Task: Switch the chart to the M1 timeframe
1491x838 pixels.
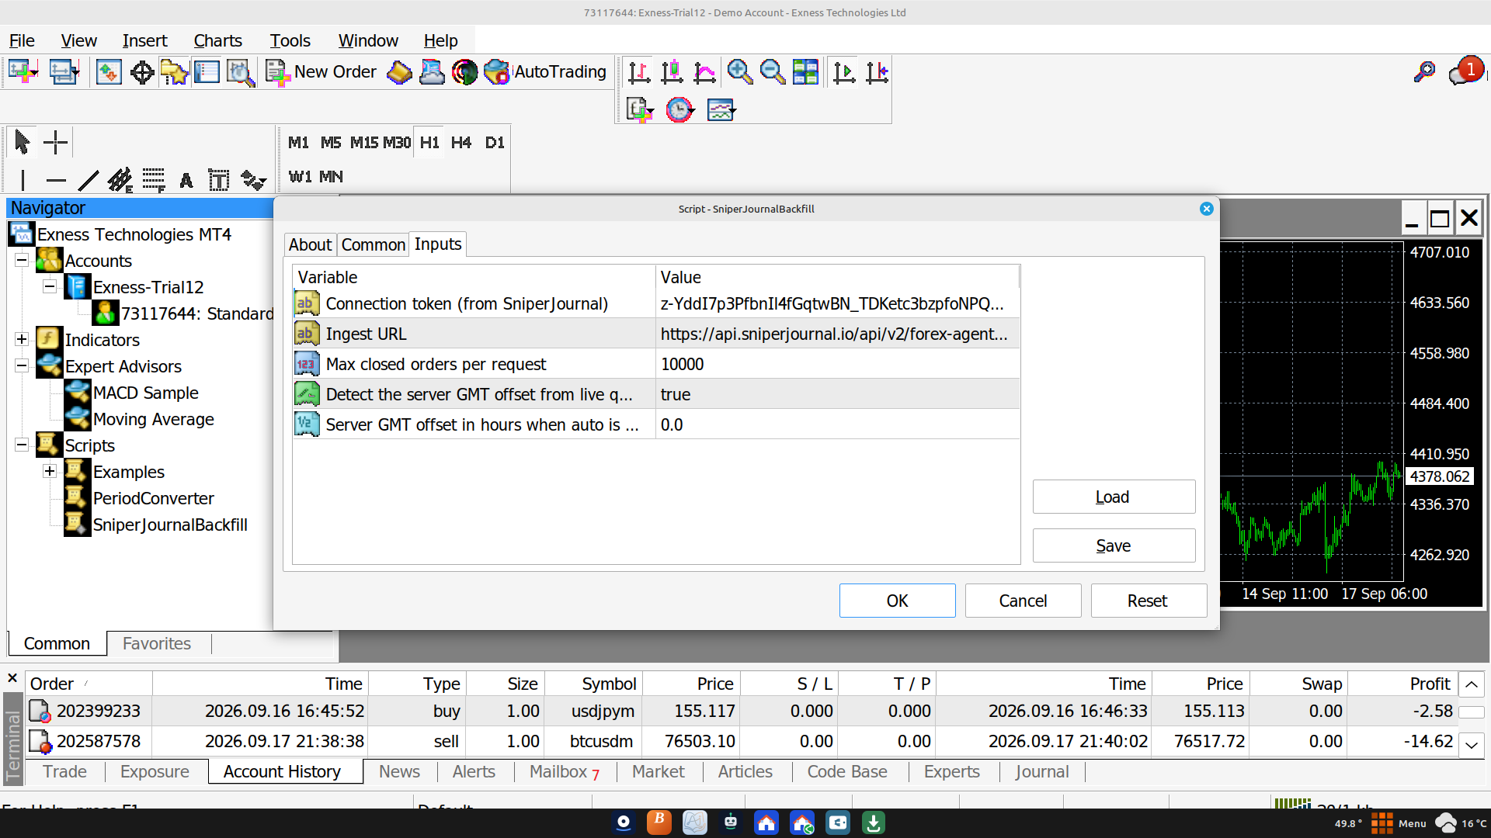Action: 298,143
